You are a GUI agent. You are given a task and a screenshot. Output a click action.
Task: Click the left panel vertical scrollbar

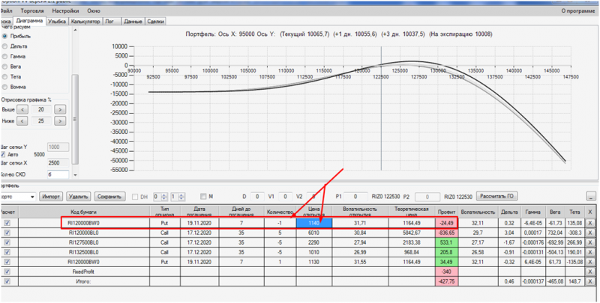click(x=76, y=101)
